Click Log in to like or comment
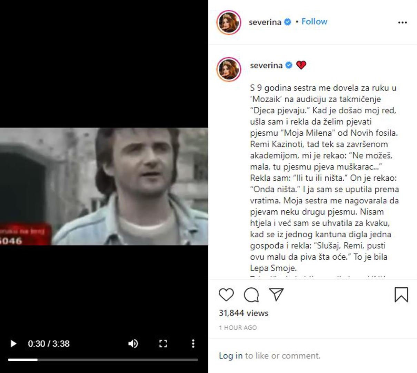The height and width of the screenshot is (373, 417). coord(231,356)
